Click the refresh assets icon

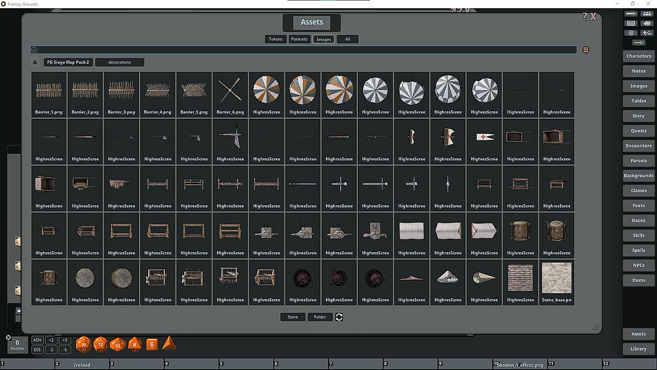click(339, 317)
